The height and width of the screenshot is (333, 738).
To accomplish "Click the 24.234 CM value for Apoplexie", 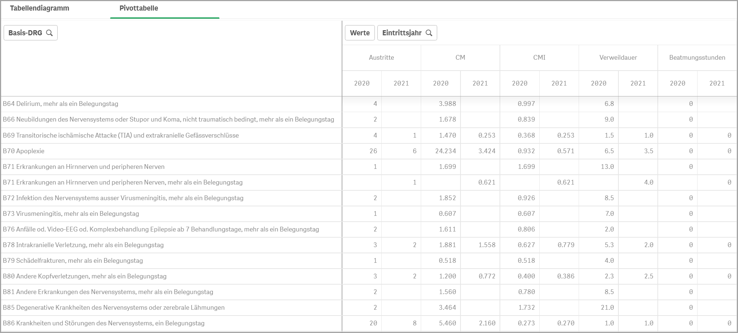I will coord(446,151).
